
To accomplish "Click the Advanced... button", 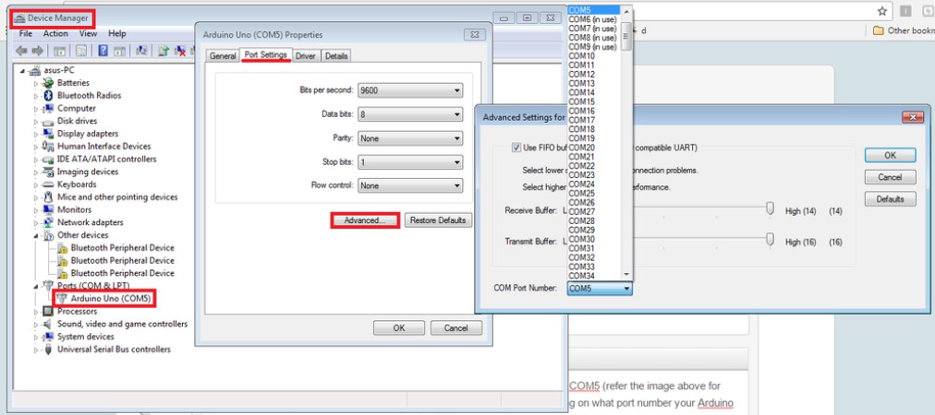I will coord(364,220).
